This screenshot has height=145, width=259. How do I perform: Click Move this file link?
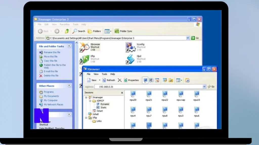pos(51,57)
